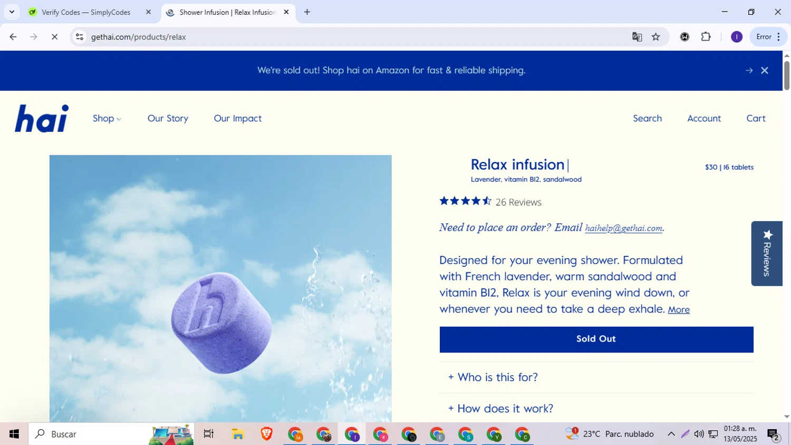Expand description with More link
This screenshot has height=445, width=791.
[679, 310]
